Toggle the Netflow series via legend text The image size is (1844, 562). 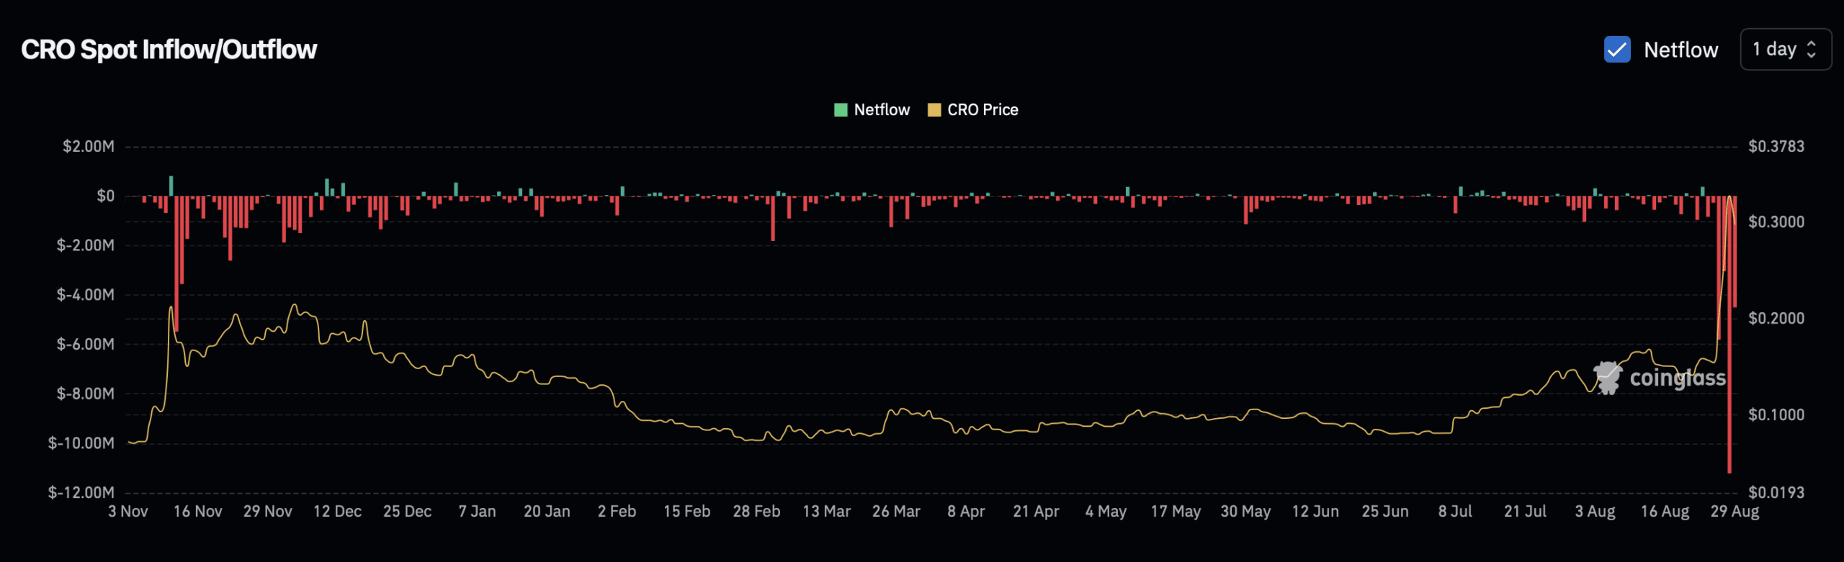coord(882,110)
